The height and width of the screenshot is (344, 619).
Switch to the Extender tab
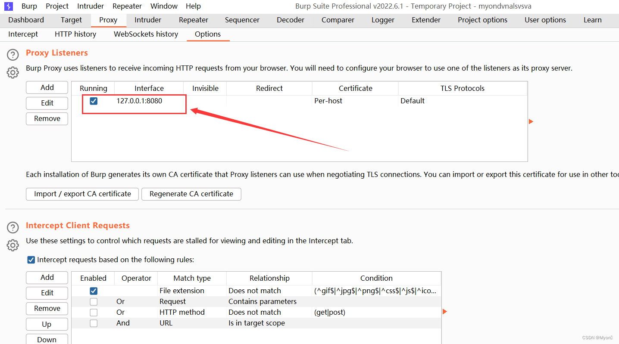426,20
